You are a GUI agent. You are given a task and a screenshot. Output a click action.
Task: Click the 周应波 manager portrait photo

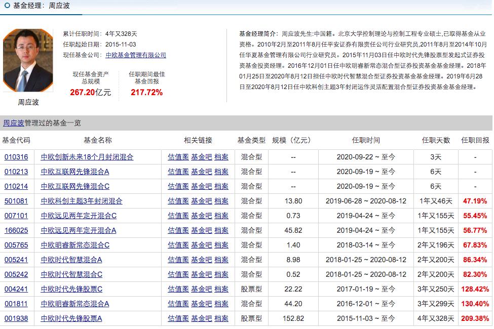(x=28, y=60)
